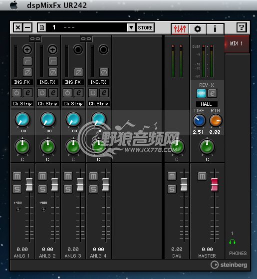Viewport: 257px width, 279px height.
Task: Click ANLG 3 line input jack icon
Action: pos(78,49)
